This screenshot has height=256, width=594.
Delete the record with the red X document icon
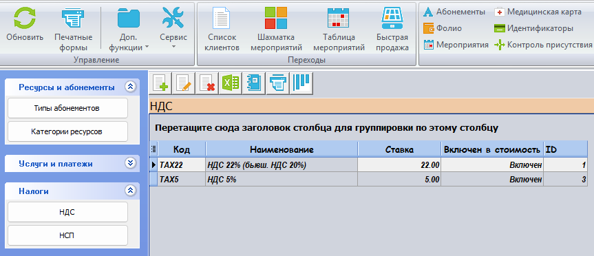click(207, 83)
